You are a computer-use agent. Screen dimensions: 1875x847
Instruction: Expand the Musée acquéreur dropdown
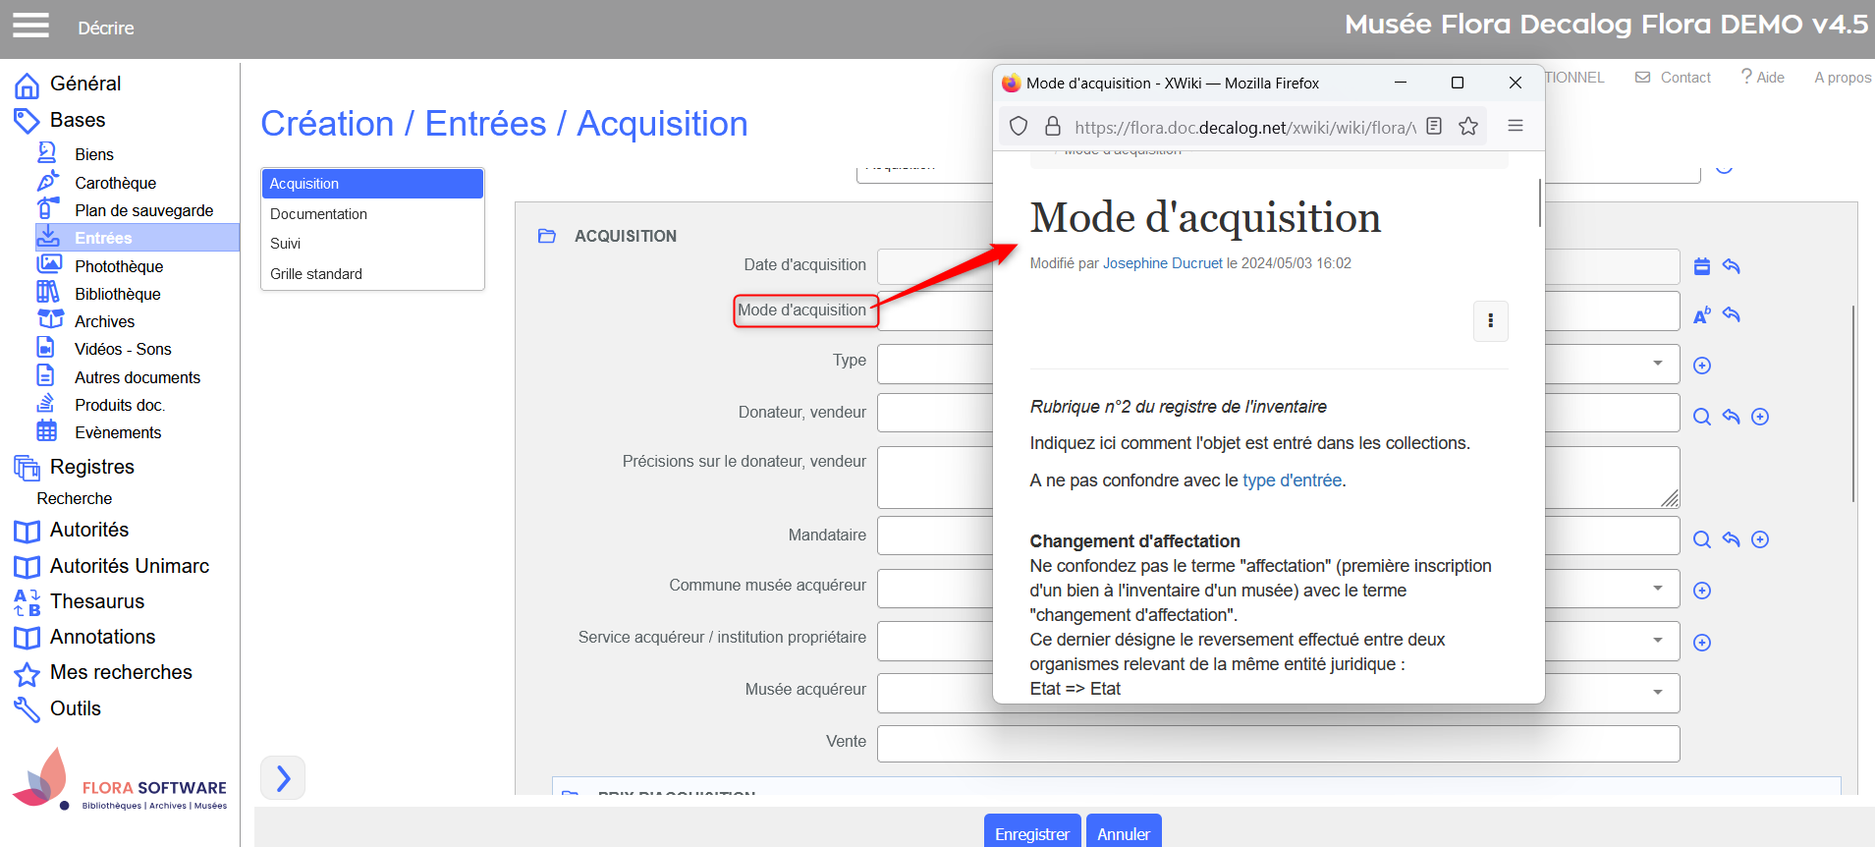[1658, 693]
